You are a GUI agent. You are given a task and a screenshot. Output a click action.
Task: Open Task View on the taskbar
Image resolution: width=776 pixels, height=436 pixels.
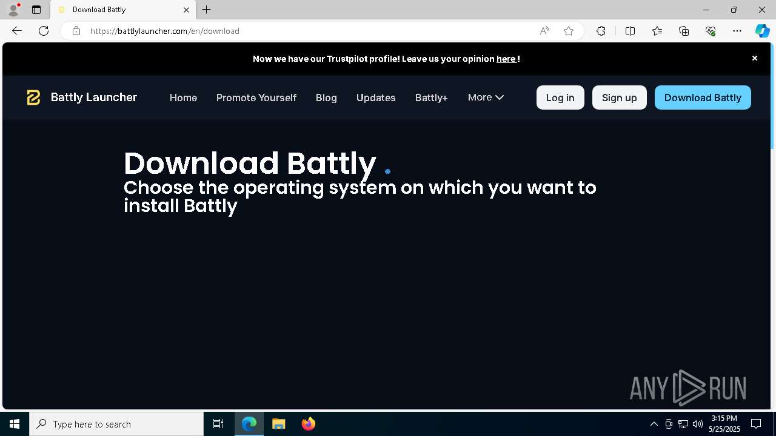(218, 424)
